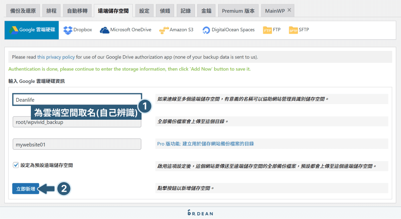Choose Dropbox storage label
Image resolution: width=401 pixels, height=219 pixels.
tap(83, 30)
